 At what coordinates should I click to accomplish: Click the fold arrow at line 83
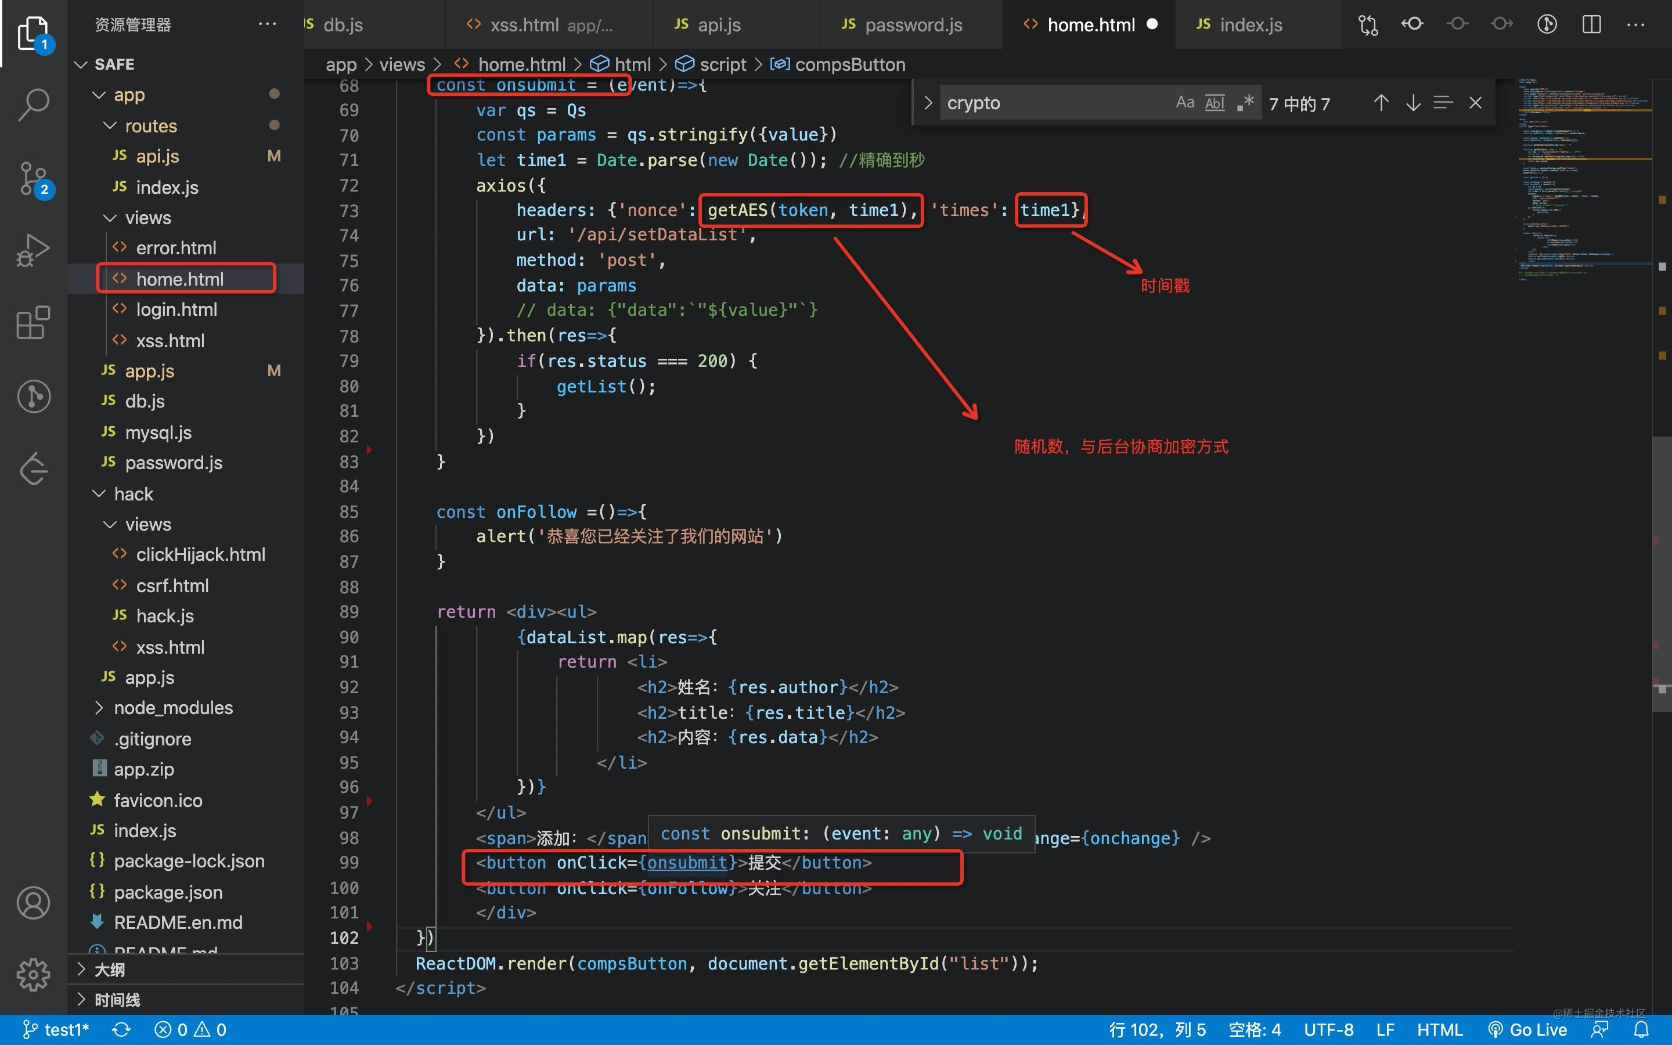coord(370,450)
